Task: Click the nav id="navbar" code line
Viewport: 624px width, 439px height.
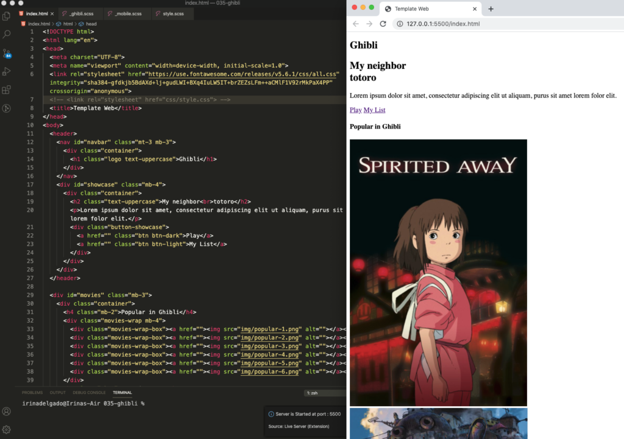Action: (x=116, y=142)
